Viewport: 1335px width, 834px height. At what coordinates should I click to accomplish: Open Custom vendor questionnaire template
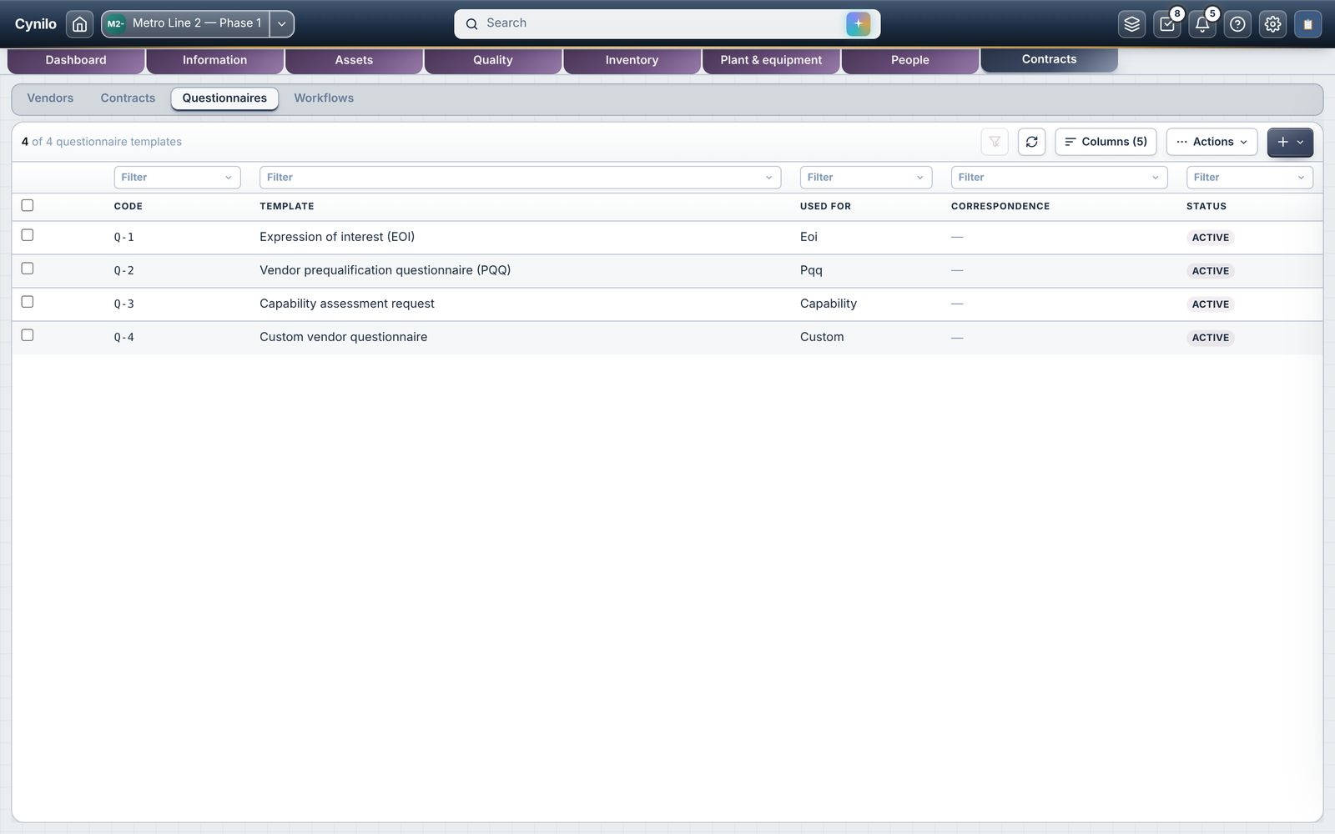click(343, 337)
